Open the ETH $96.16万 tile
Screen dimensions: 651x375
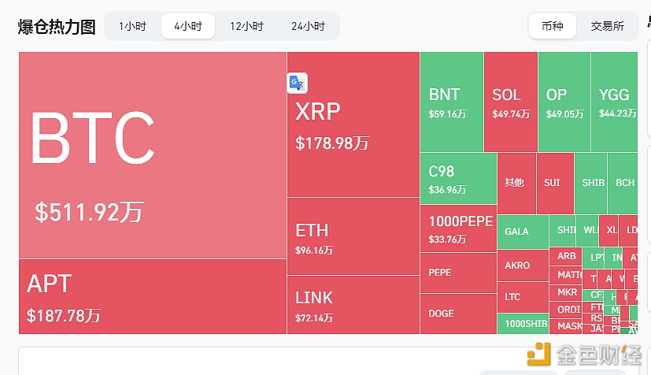[x=353, y=236]
